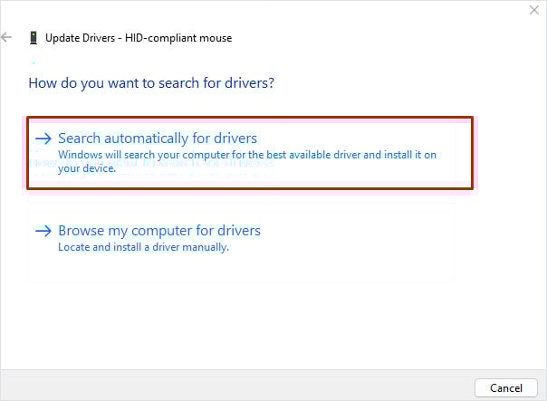Click the blank footer area left of Cancel
The height and width of the screenshot is (401, 547).
click(272, 387)
